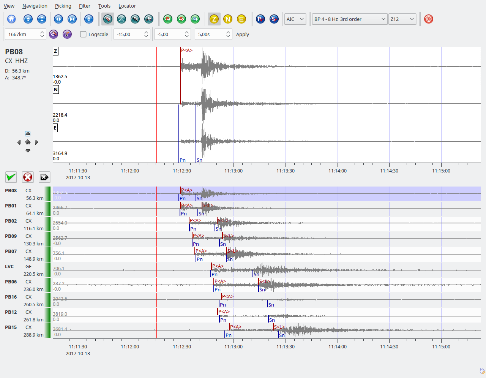Open the AIC picker dropdown
486x378 pixels.
[295, 19]
